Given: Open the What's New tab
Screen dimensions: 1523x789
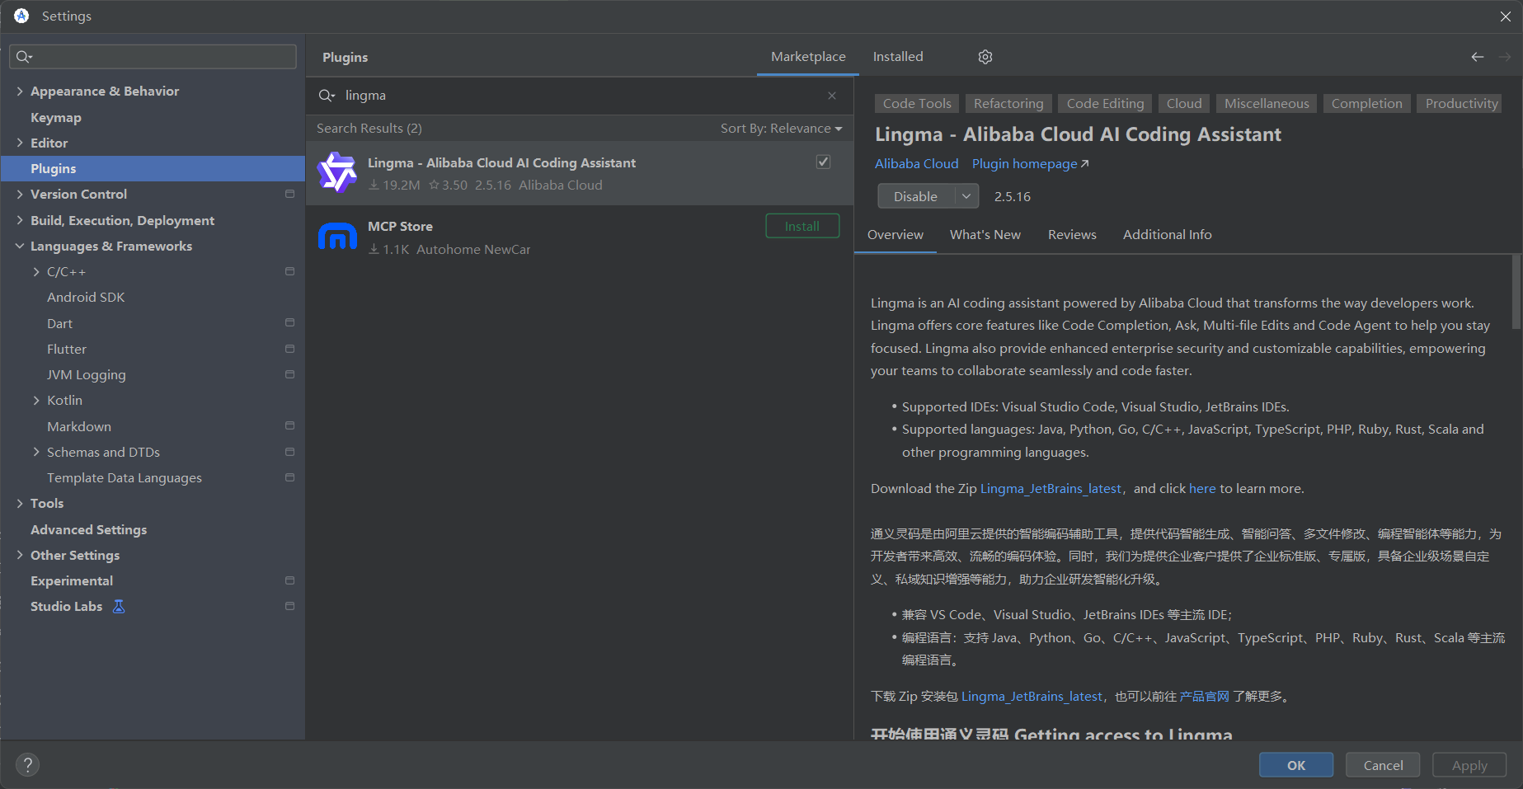Looking at the screenshot, I should tap(985, 235).
